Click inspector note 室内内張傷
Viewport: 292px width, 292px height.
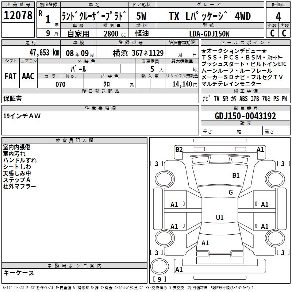[x=16, y=147]
